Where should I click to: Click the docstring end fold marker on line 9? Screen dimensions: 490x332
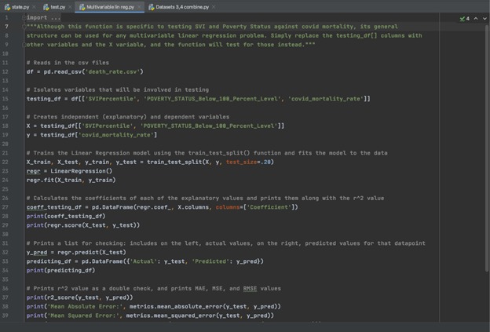(x=24, y=45)
